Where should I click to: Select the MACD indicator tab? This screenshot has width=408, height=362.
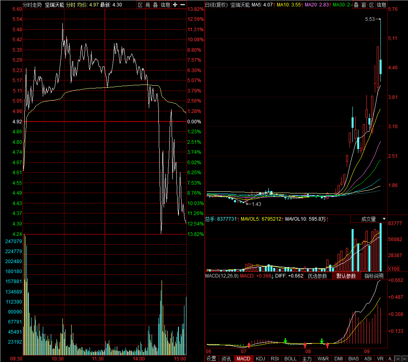click(243, 359)
